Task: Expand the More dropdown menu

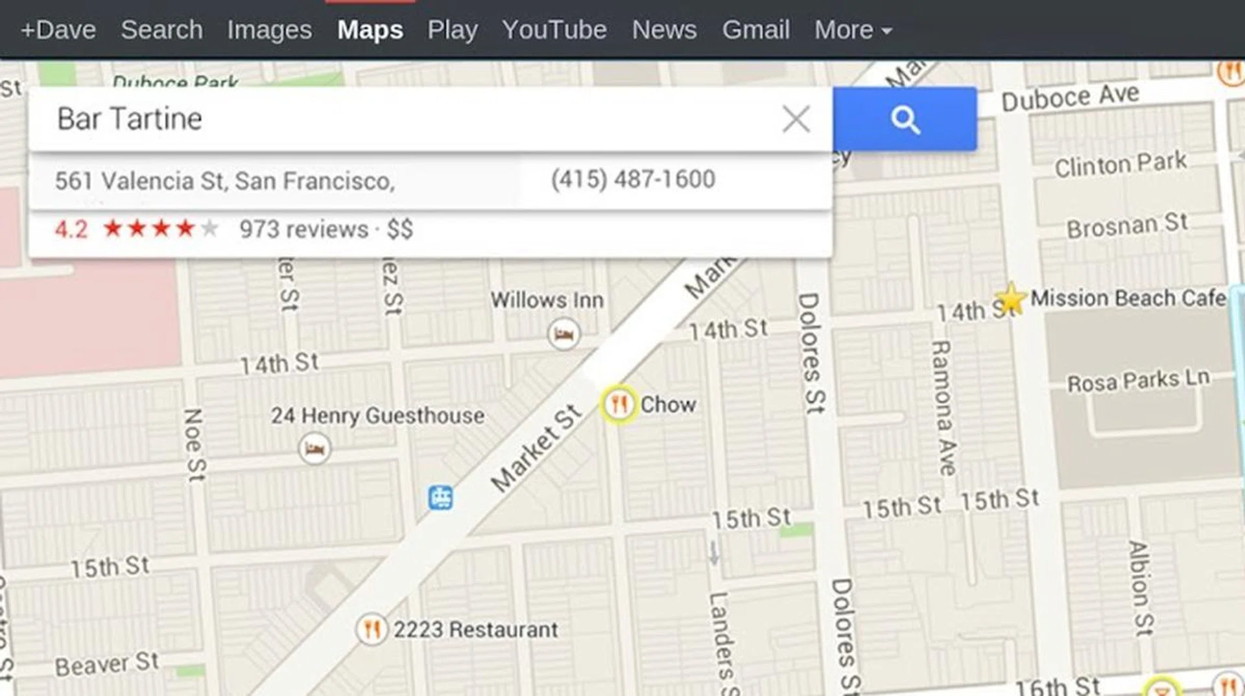Action: tap(853, 30)
